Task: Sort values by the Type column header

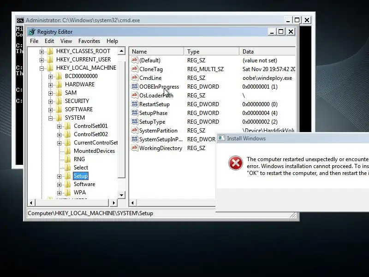Action: (212, 51)
